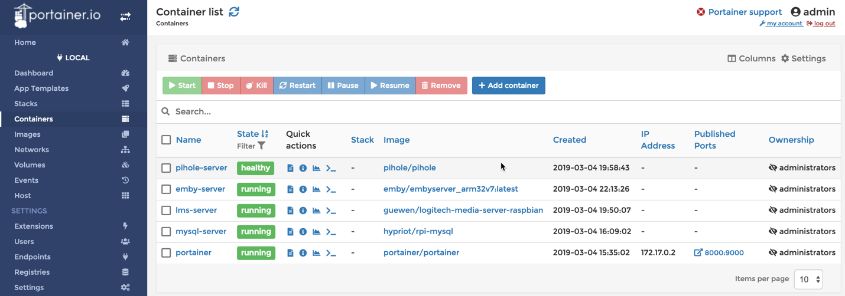The width and height of the screenshot is (845, 296).
Task: Open inspect info icon for emby-server
Action: point(303,189)
